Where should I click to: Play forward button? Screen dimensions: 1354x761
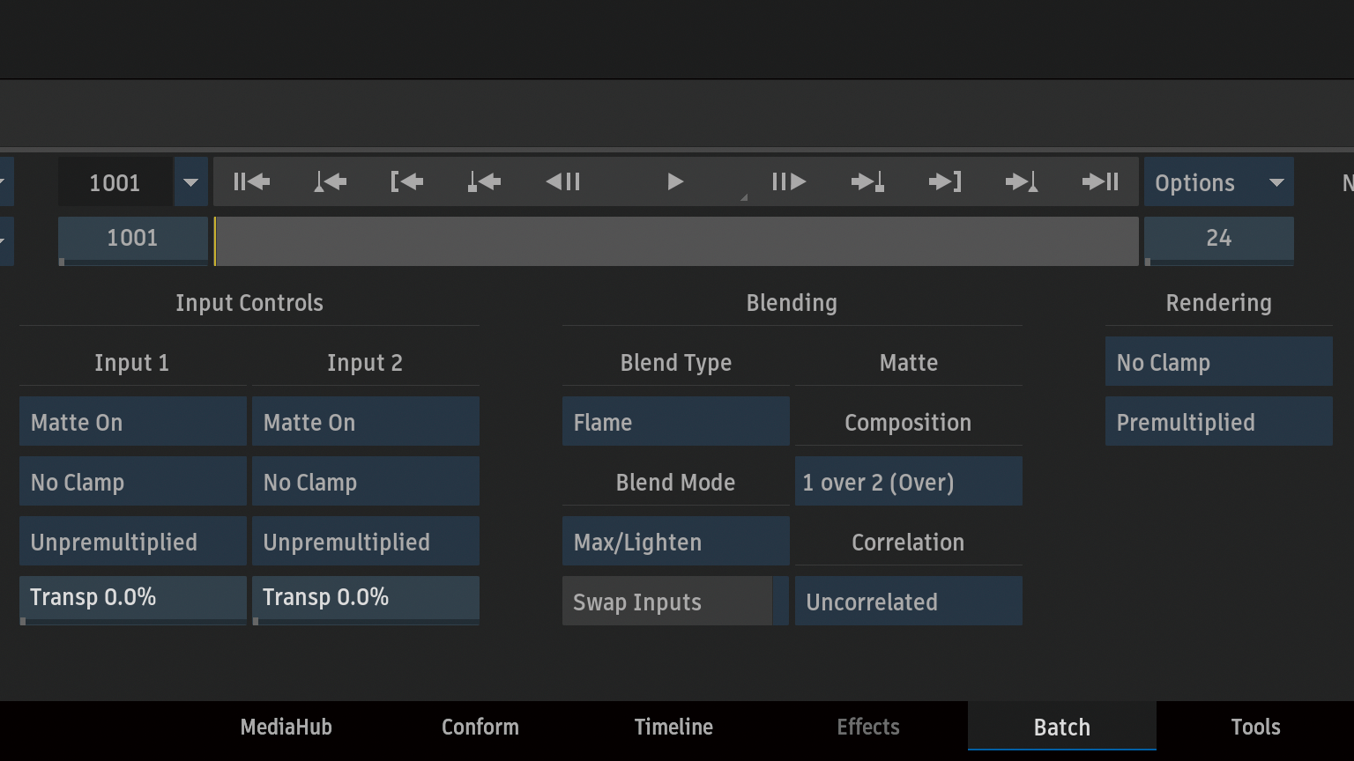675,182
